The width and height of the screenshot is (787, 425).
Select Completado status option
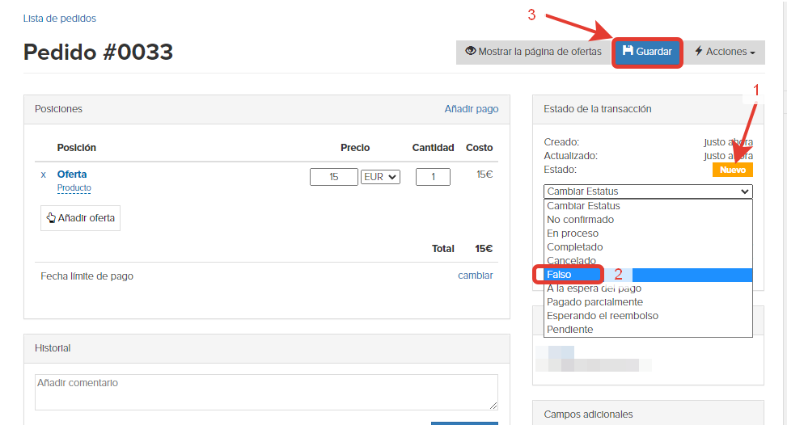648,247
